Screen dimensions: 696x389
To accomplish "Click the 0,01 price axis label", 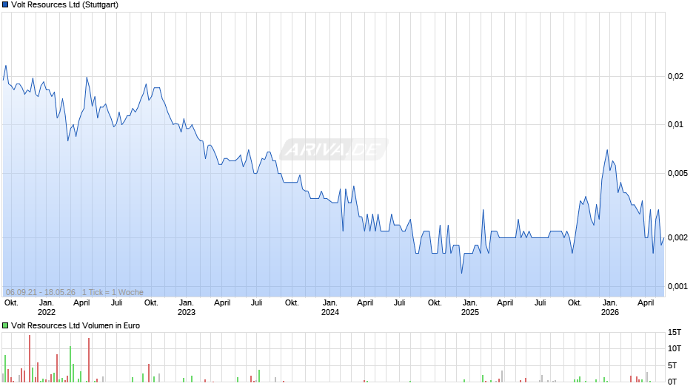I will (675, 124).
